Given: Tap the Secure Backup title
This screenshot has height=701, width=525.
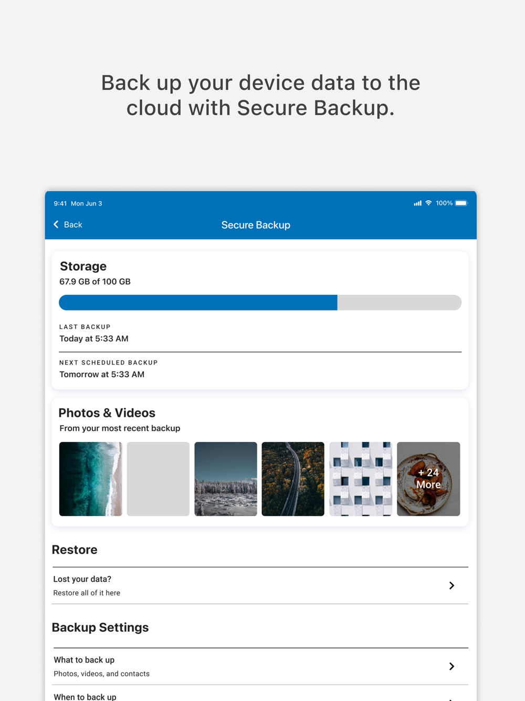Looking at the screenshot, I should coord(256,225).
